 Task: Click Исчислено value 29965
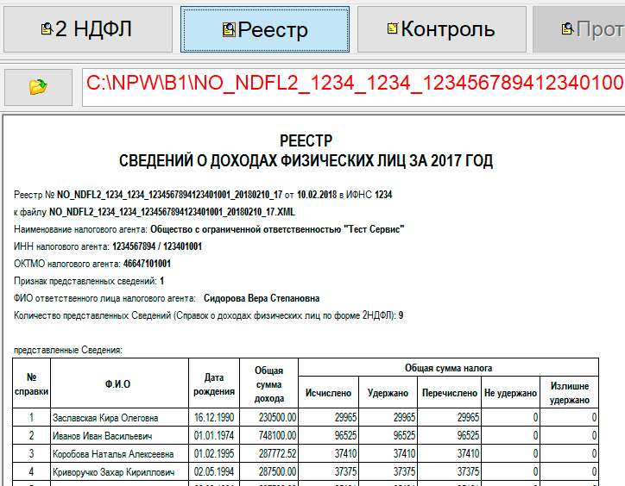[345, 418]
